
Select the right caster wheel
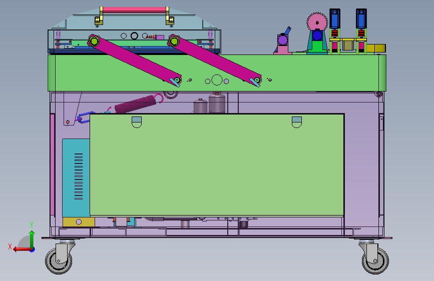coord(375,260)
